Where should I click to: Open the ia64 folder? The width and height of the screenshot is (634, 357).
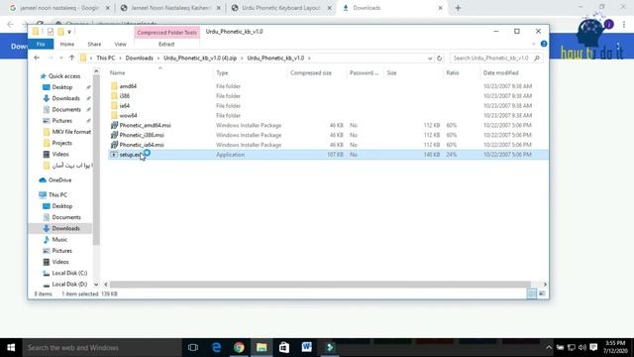tap(125, 106)
